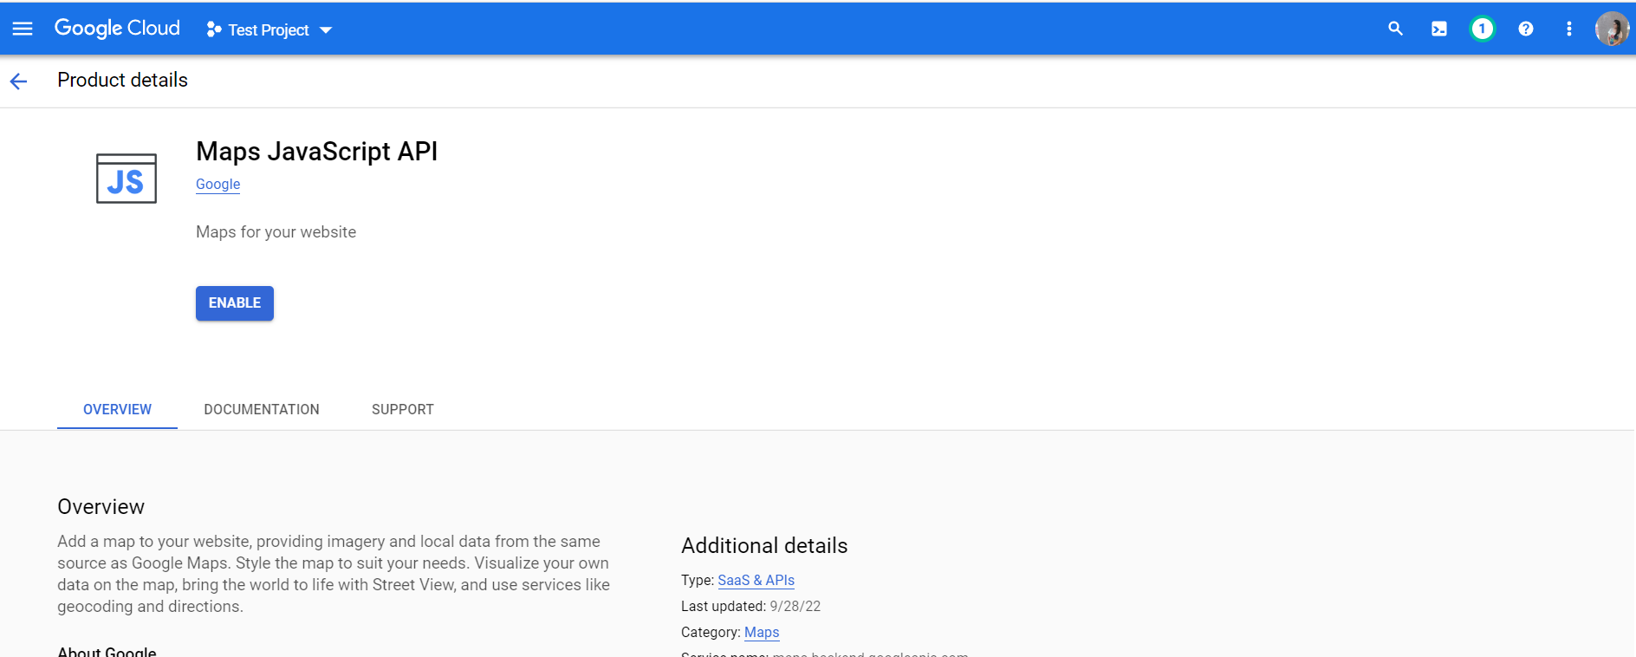This screenshot has height=657, width=1636.
Task: Open the help question mark icon
Action: [x=1525, y=29]
